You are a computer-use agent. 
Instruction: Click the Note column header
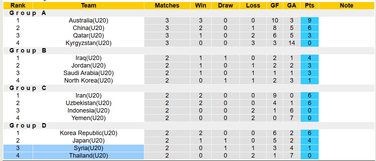(347, 5)
